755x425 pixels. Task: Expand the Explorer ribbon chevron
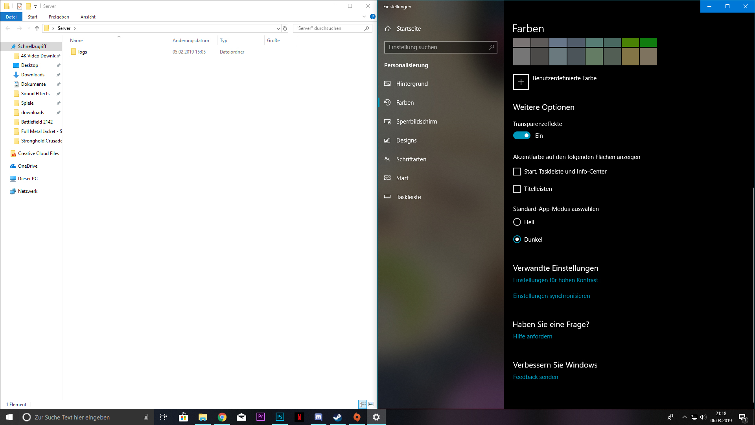[x=364, y=17]
